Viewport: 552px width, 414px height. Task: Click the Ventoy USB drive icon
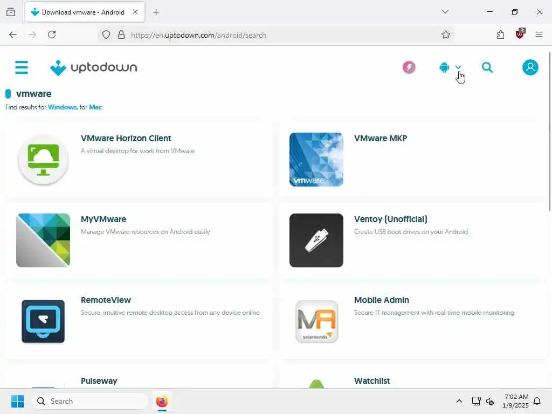(x=316, y=240)
